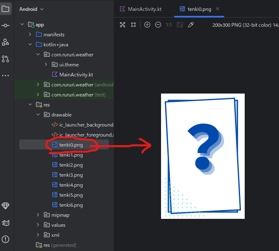Select tenki6.png in the project tree
Viewport: 279px width, 251px height.
tap(67, 205)
